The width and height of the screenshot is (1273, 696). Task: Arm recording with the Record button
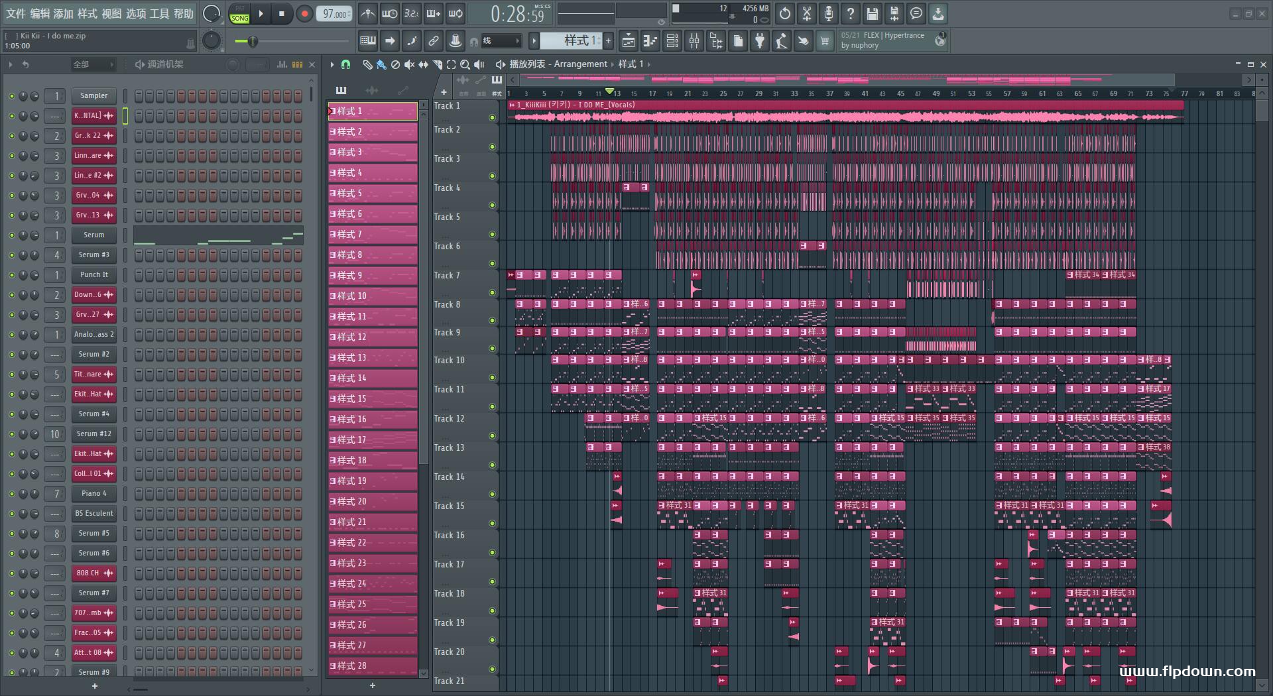coord(304,13)
